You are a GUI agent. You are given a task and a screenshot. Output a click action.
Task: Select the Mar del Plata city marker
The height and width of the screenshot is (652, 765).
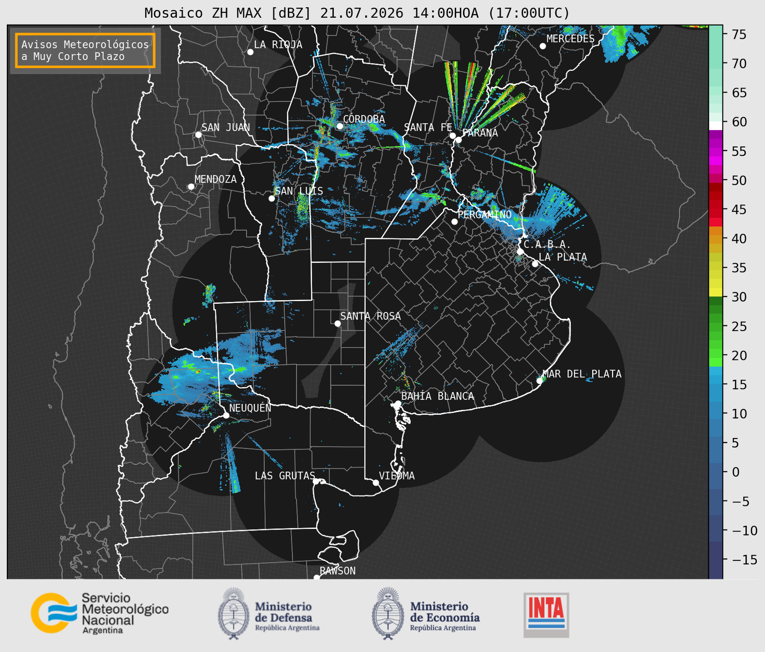coord(540,381)
